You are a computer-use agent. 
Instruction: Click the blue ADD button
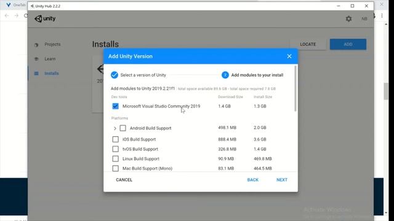click(348, 44)
